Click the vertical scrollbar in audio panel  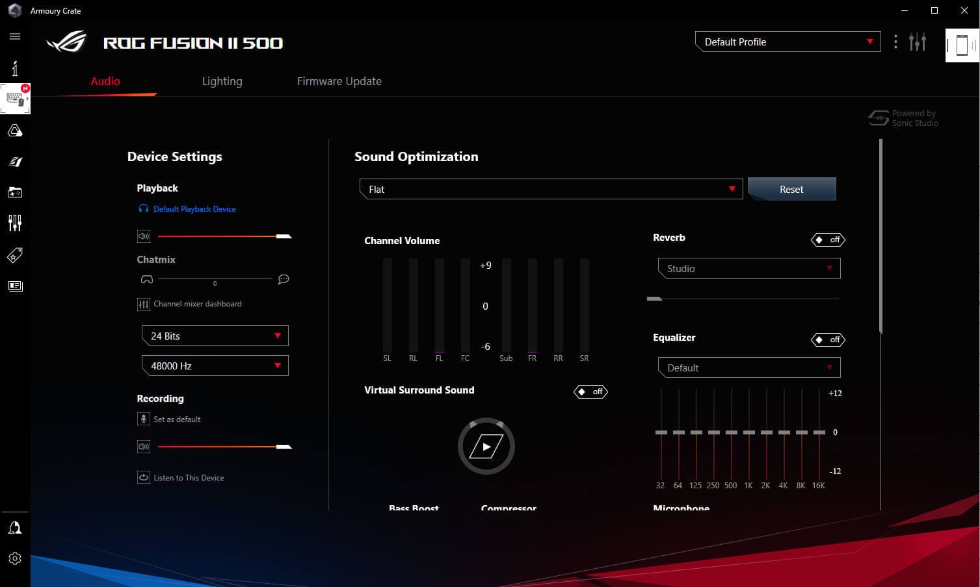(881, 236)
